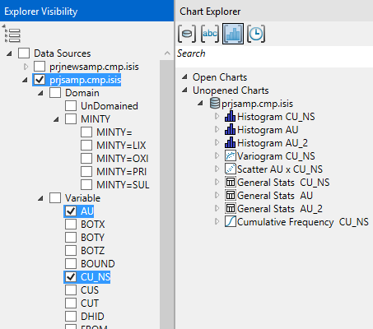Expand the Histogram CU_NS entry
373x329 pixels.
(x=217, y=116)
